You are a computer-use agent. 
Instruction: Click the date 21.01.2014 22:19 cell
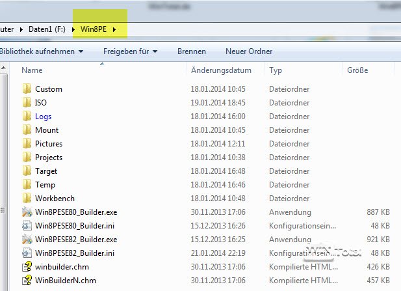point(218,253)
